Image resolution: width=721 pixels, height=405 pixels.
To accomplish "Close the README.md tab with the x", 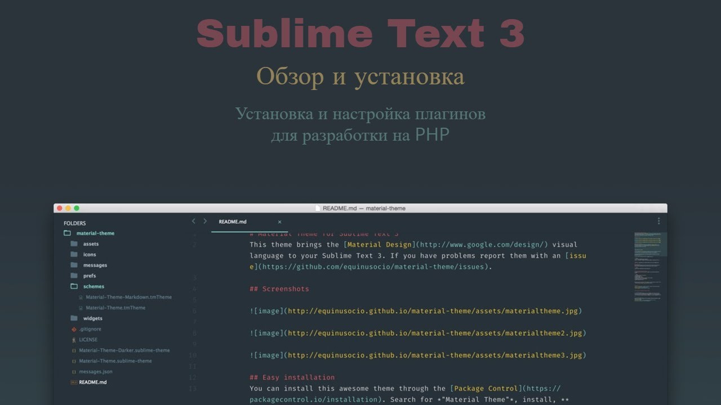I will click(279, 222).
